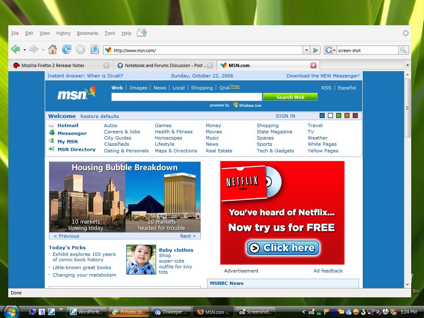Click Next in Housing Bubble slideshow
The width and height of the screenshot is (424, 318).
pos(188,236)
